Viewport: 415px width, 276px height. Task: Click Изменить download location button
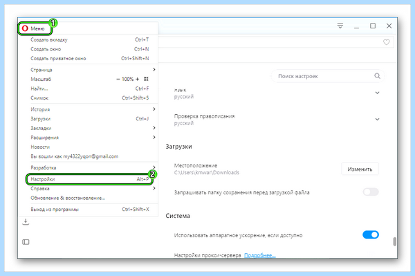click(x=360, y=169)
